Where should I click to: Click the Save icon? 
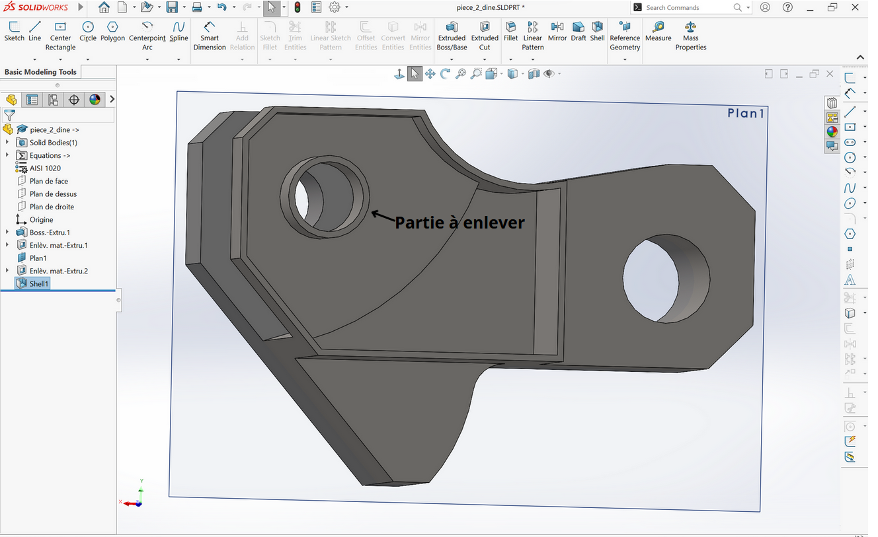click(172, 7)
